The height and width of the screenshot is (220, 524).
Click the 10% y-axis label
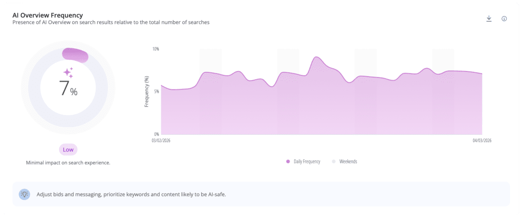tap(155, 49)
